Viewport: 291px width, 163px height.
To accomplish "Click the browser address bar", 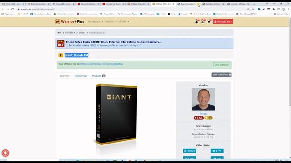I will 130,9.
